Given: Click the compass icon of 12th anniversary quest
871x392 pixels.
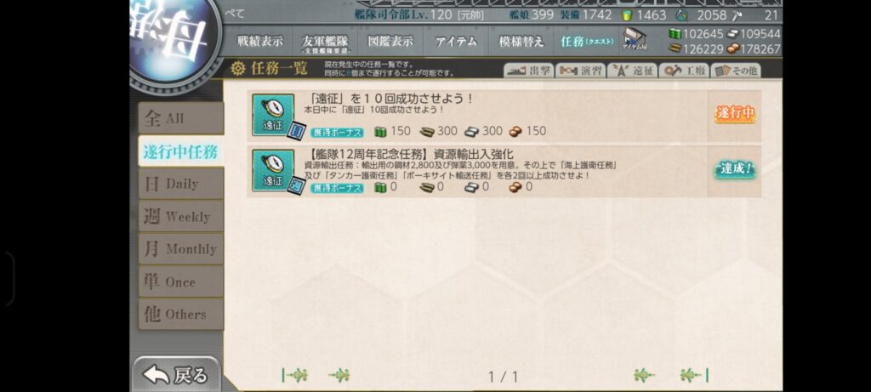Looking at the screenshot, I should pos(273,170).
